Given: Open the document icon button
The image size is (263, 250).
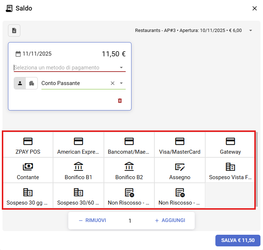Looking at the screenshot, I should pos(14,31).
